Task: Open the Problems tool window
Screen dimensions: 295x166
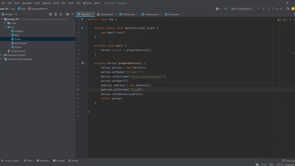Action: point(43,161)
